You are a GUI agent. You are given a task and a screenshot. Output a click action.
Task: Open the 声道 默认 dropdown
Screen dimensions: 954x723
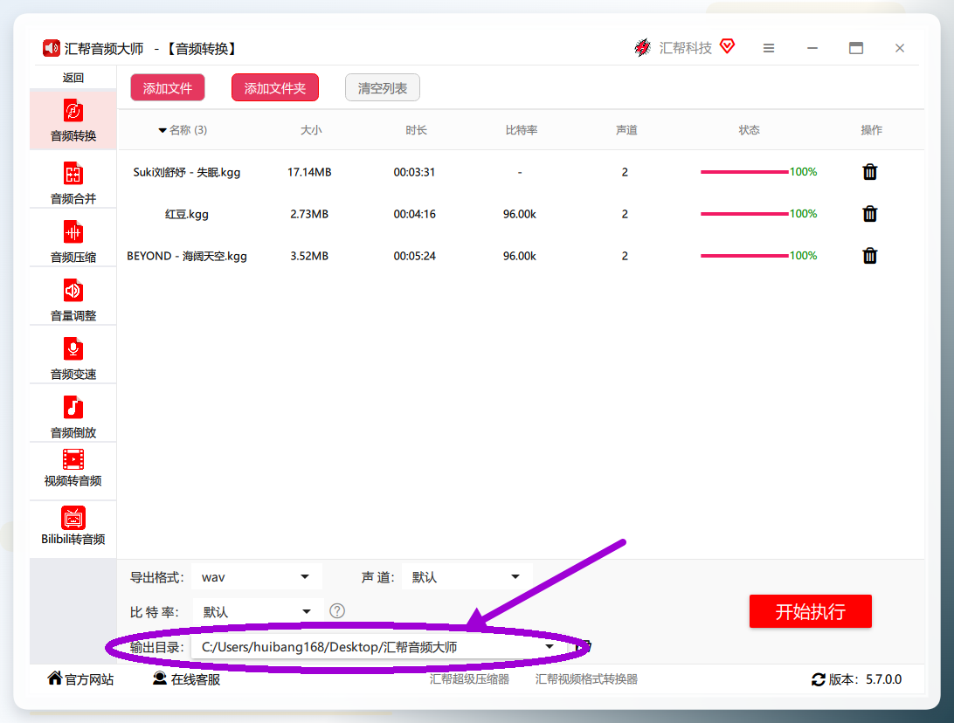467,577
